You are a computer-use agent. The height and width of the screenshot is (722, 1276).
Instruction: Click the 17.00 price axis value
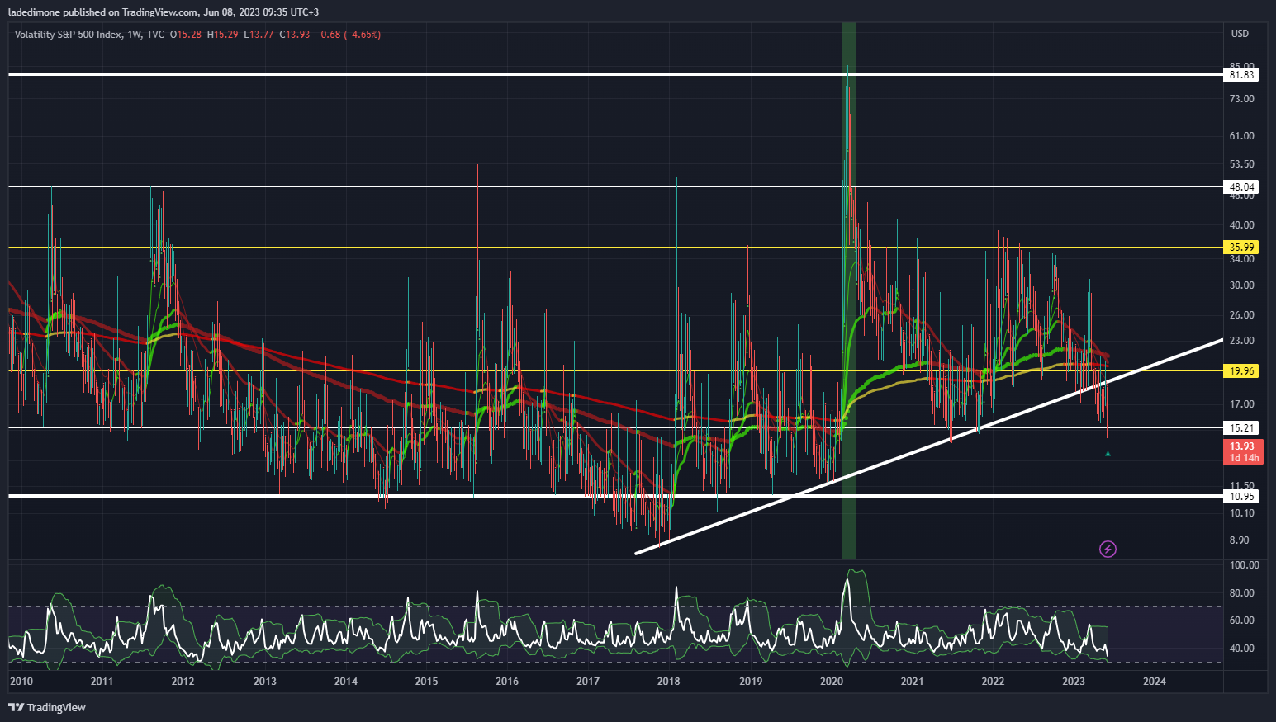coord(1241,404)
